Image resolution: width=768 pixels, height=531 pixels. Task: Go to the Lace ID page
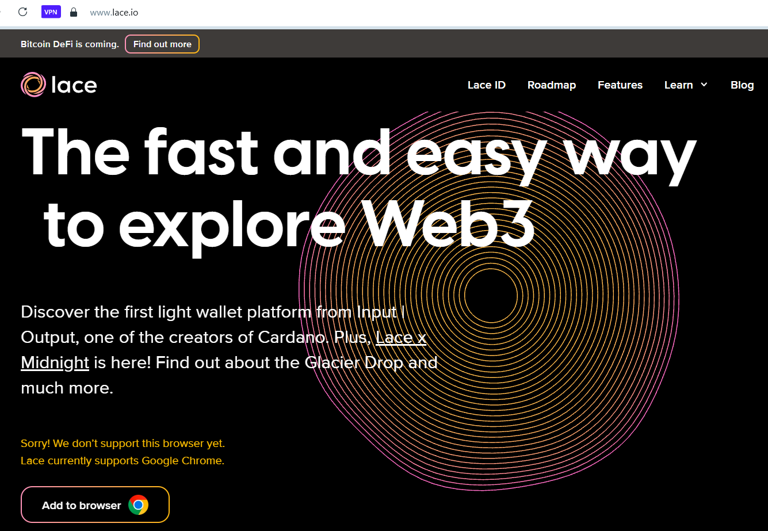486,85
